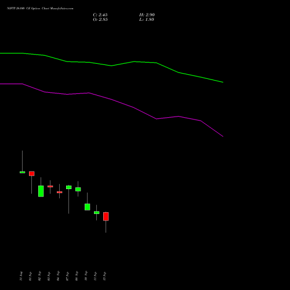
Task: Click the open value 'O: 2.85'
Action: [100, 20]
